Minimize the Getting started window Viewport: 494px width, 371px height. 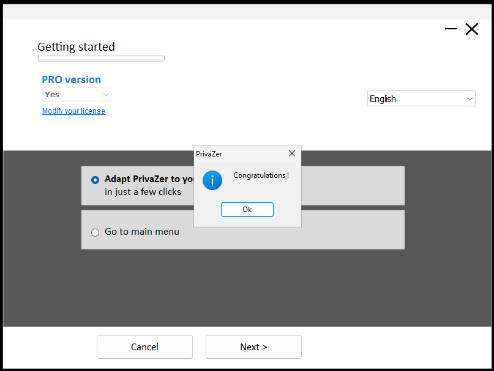point(451,29)
